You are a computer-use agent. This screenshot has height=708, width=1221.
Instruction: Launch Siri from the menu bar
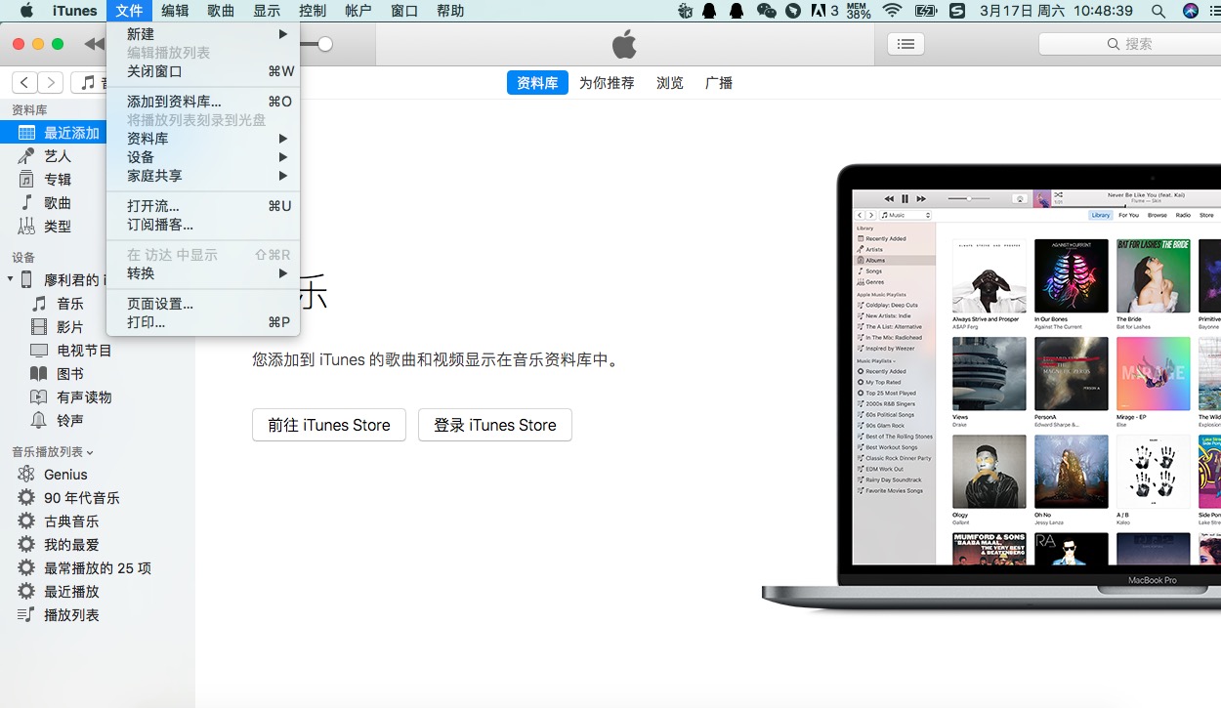(x=1190, y=11)
